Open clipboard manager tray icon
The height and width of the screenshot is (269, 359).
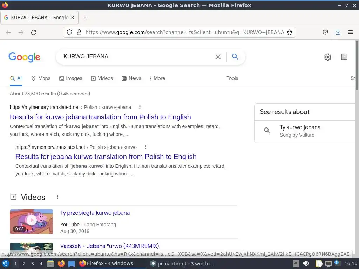tap(319, 264)
